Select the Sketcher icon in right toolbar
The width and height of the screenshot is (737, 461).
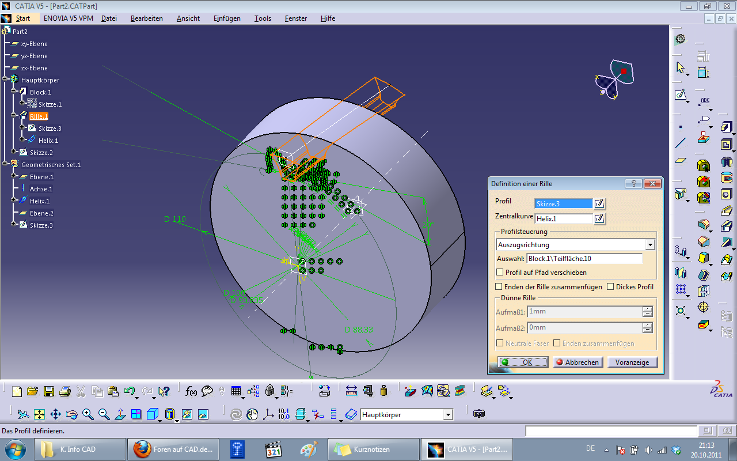681,95
